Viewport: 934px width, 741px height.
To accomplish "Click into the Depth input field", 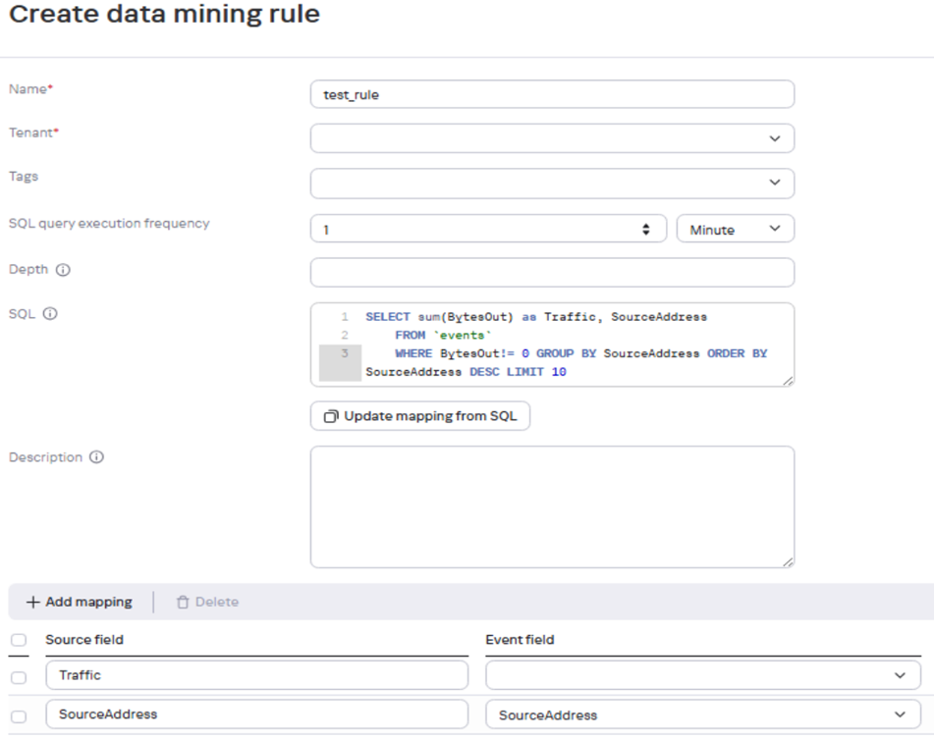I will [x=552, y=272].
